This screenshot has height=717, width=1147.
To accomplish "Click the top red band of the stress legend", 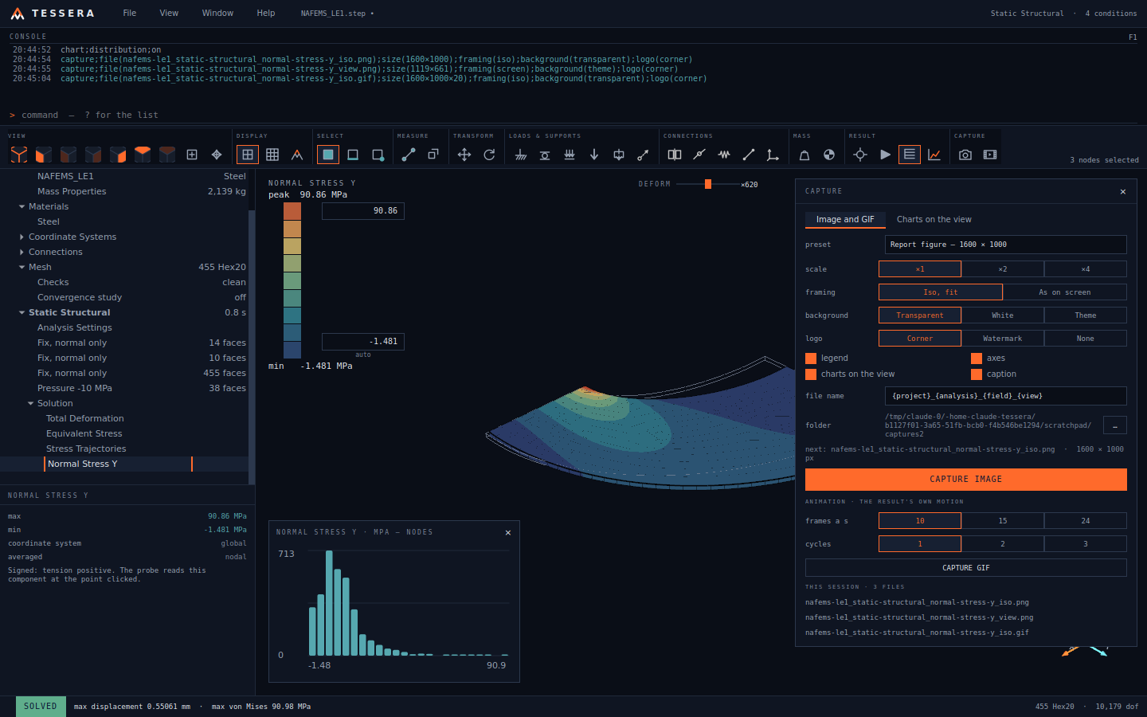I will 292,210.
